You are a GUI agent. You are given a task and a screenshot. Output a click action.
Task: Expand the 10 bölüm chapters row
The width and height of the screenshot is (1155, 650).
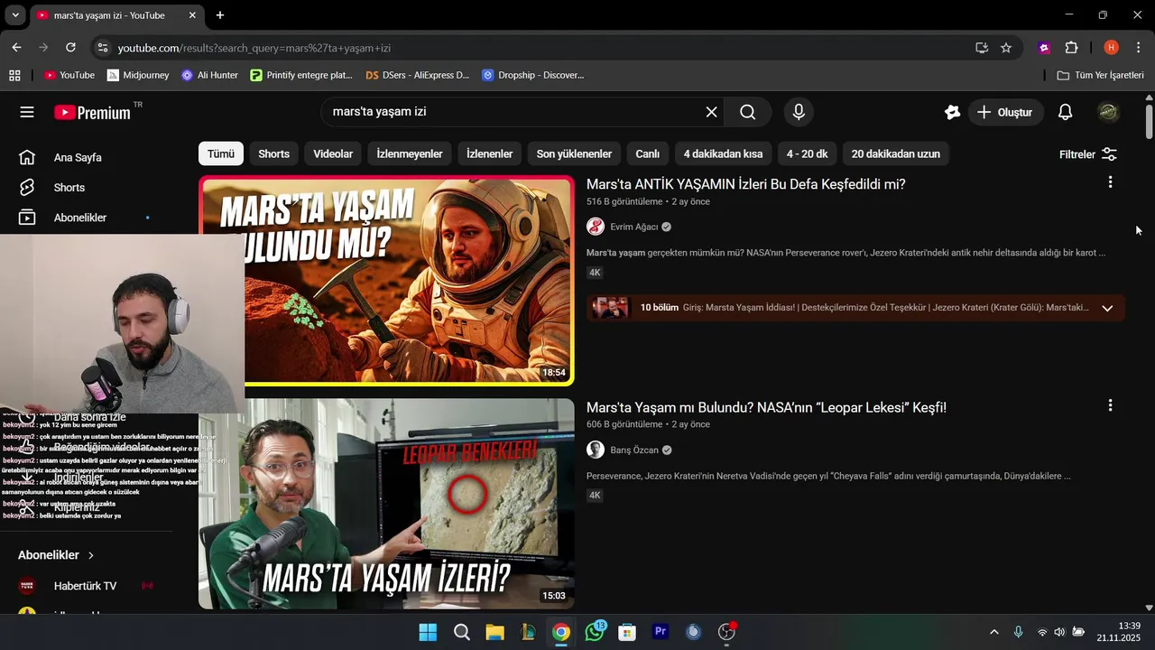click(855, 308)
